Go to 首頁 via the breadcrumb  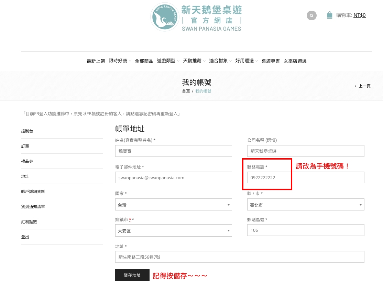pos(186,91)
